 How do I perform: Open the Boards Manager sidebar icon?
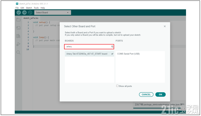[18, 28]
